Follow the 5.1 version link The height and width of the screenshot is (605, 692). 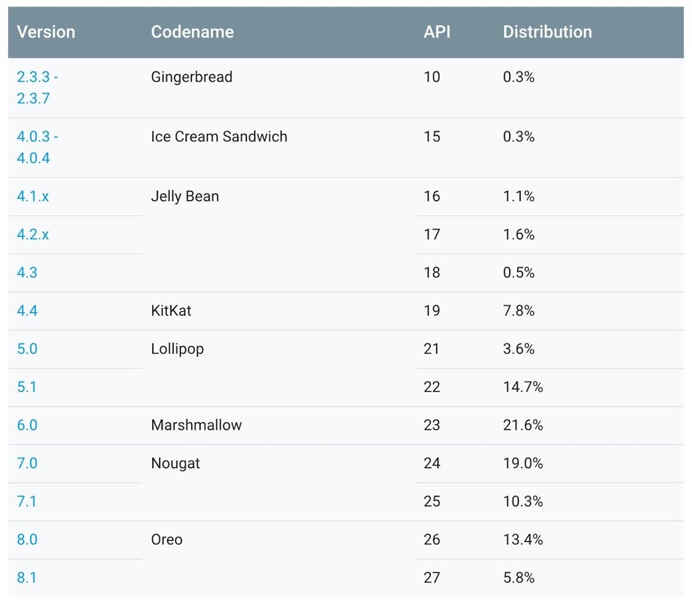pyautogui.click(x=27, y=387)
